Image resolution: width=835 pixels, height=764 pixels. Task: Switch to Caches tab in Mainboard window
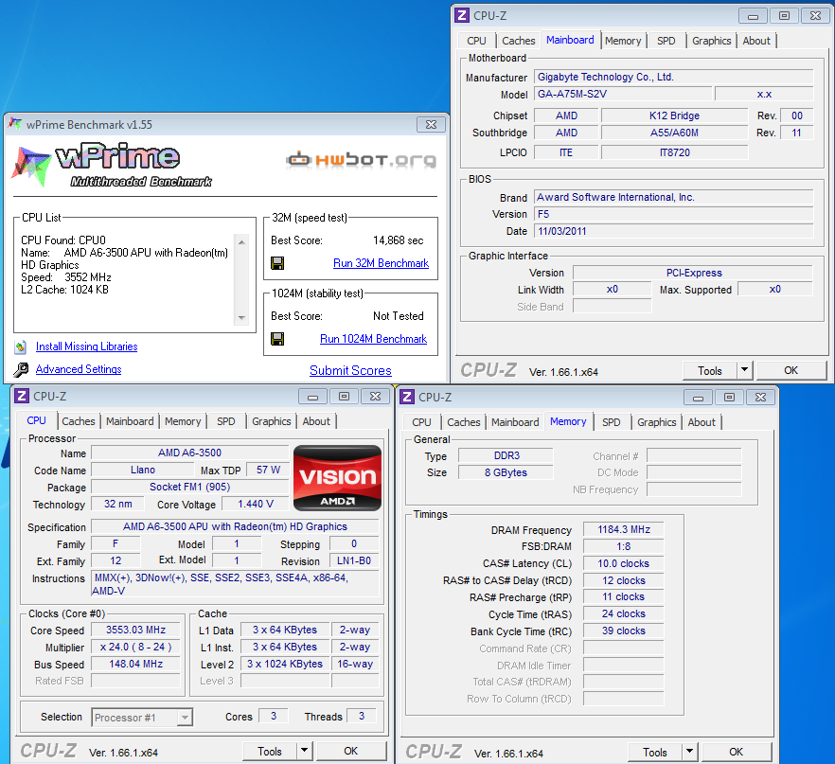point(519,41)
